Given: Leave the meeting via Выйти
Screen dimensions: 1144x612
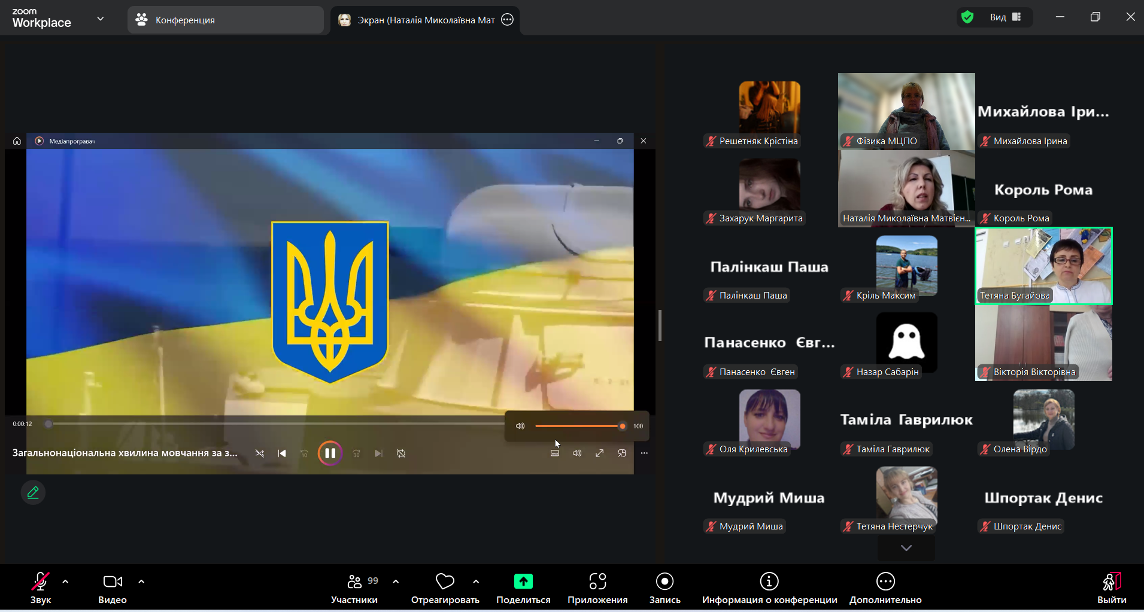Looking at the screenshot, I should tap(1111, 587).
